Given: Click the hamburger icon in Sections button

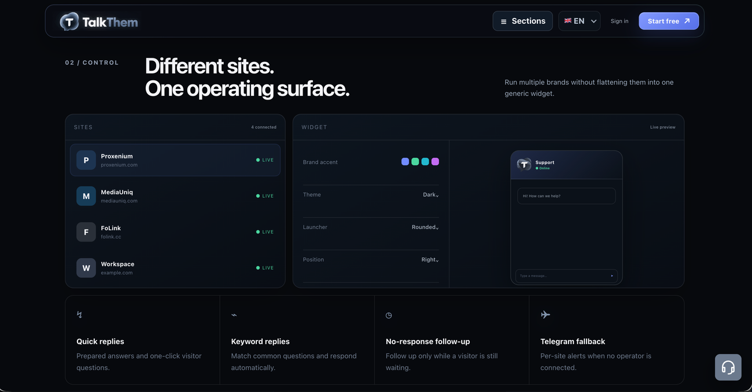Looking at the screenshot, I should [x=504, y=21].
